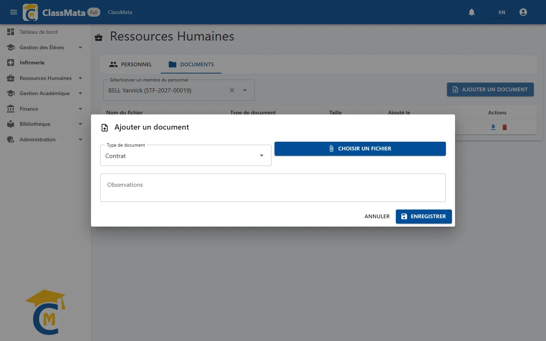
Task: Expand Gestion des Élèves menu arrow
Action: 80,47
